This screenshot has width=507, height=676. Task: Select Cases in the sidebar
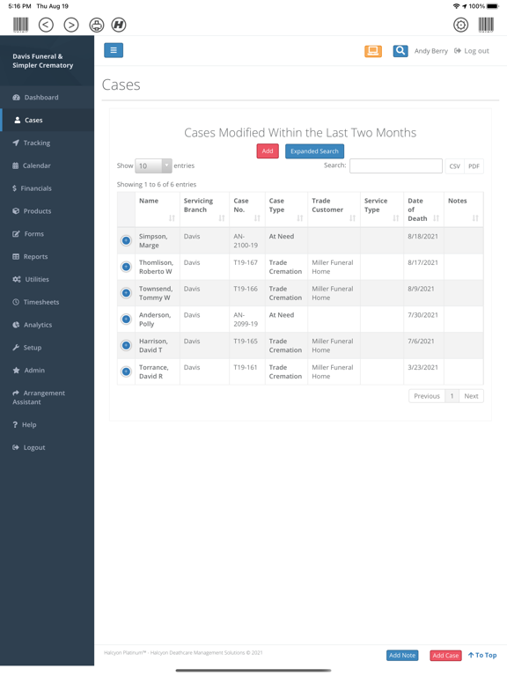click(x=47, y=121)
